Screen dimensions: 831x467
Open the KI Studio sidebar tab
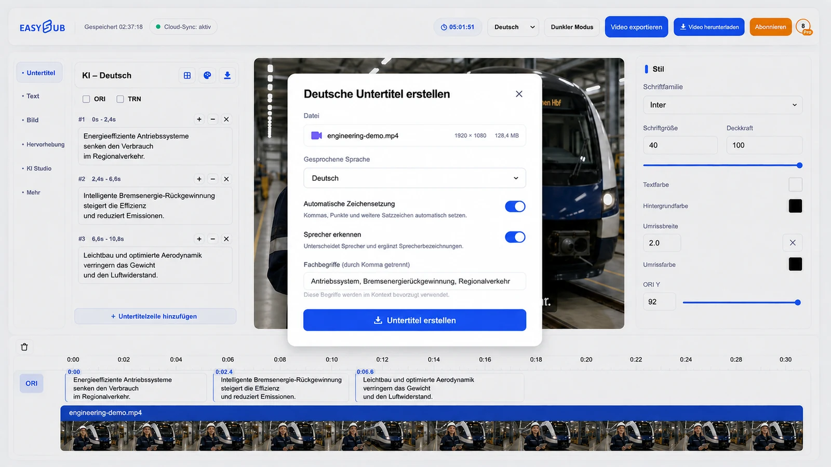coord(37,169)
